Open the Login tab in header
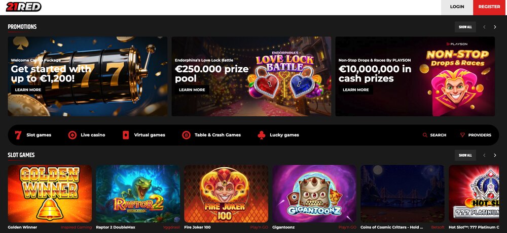Viewport: 507px width, 233px height. tap(457, 7)
